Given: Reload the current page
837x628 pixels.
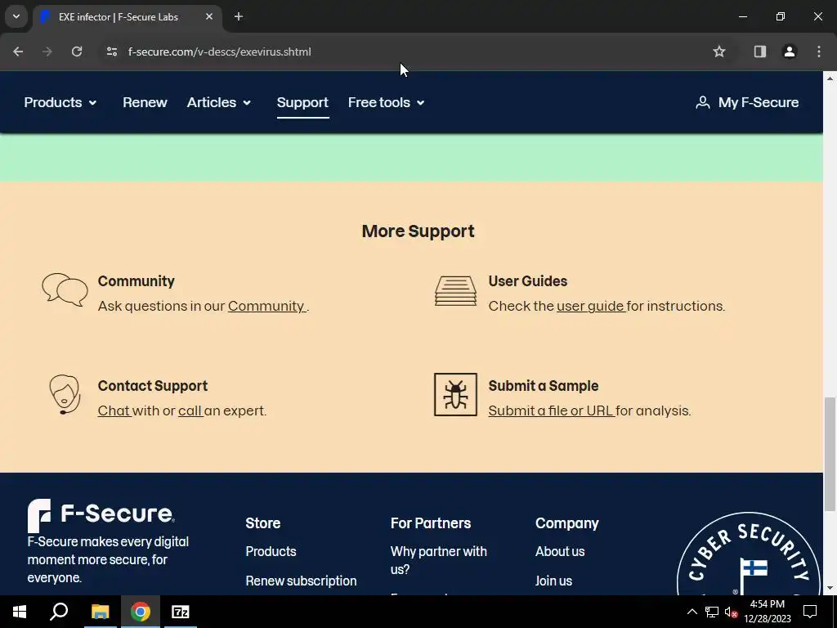Looking at the screenshot, I should [x=77, y=52].
